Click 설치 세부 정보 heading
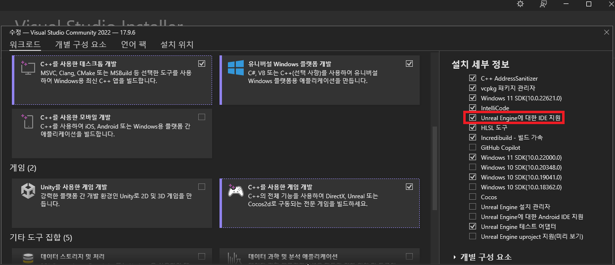Image resolution: width=615 pixels, height=265 pixels. coord(481,64)
